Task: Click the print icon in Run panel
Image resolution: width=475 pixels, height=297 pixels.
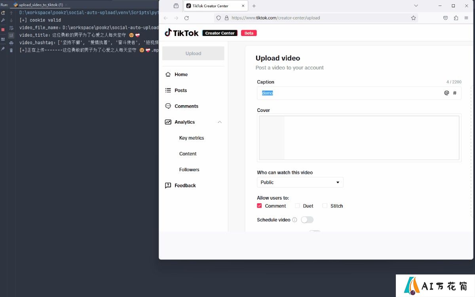Action: coord(11,43)
